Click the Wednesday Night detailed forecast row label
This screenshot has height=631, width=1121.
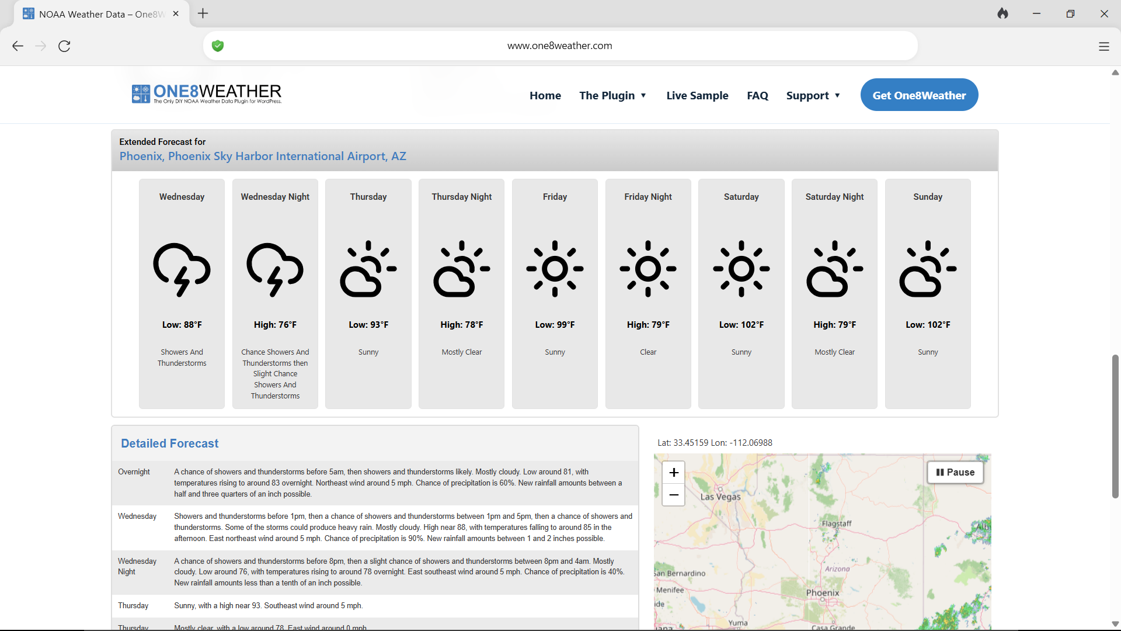pyautogui.click(x=137, y=567)
